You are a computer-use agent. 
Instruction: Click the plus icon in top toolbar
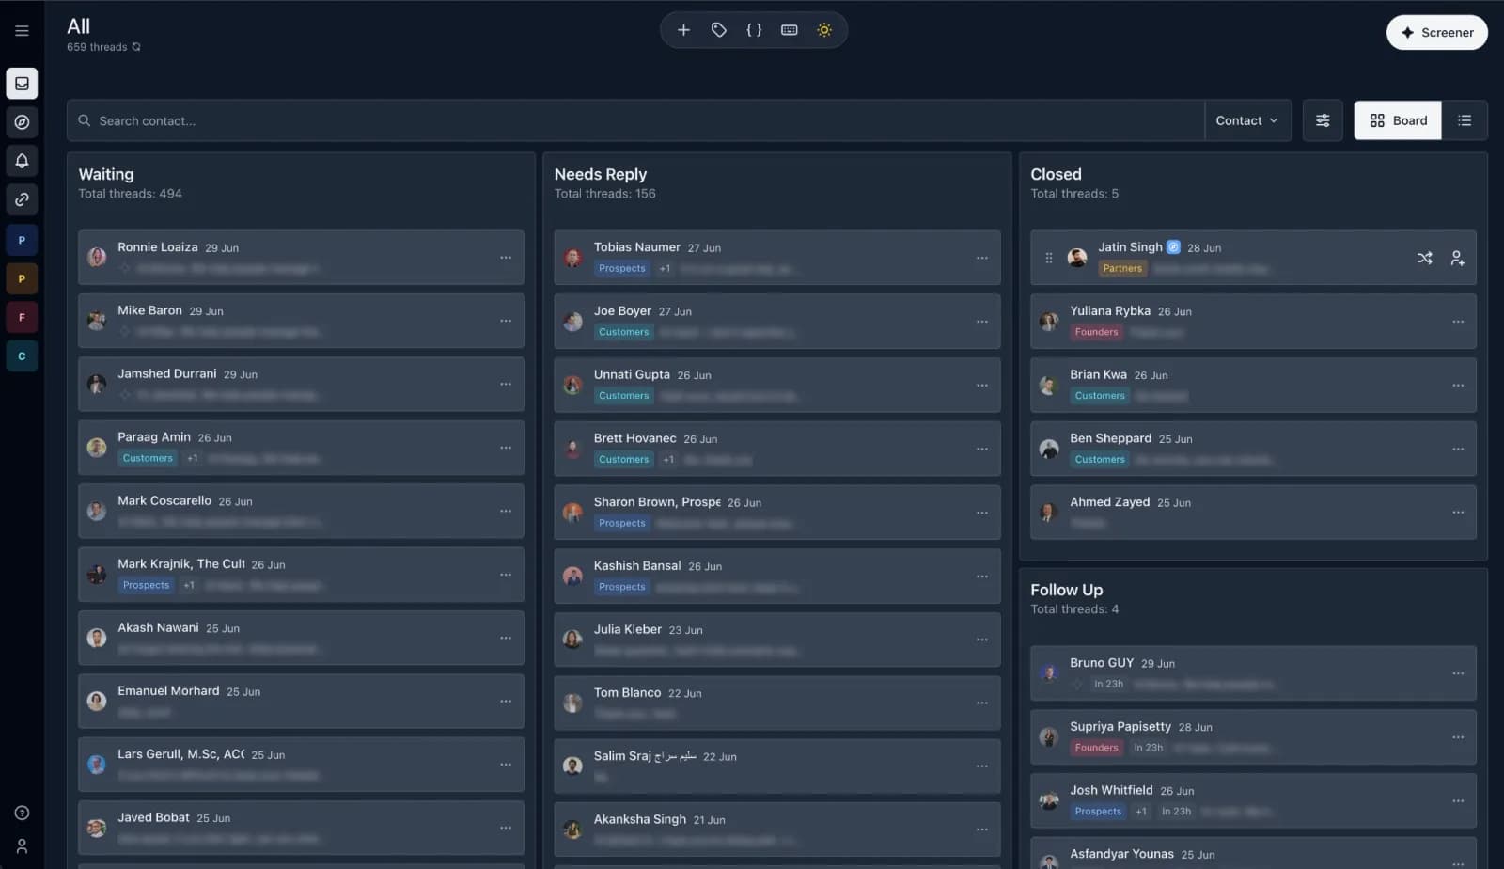pyautogui.click(x=683, y=30)
